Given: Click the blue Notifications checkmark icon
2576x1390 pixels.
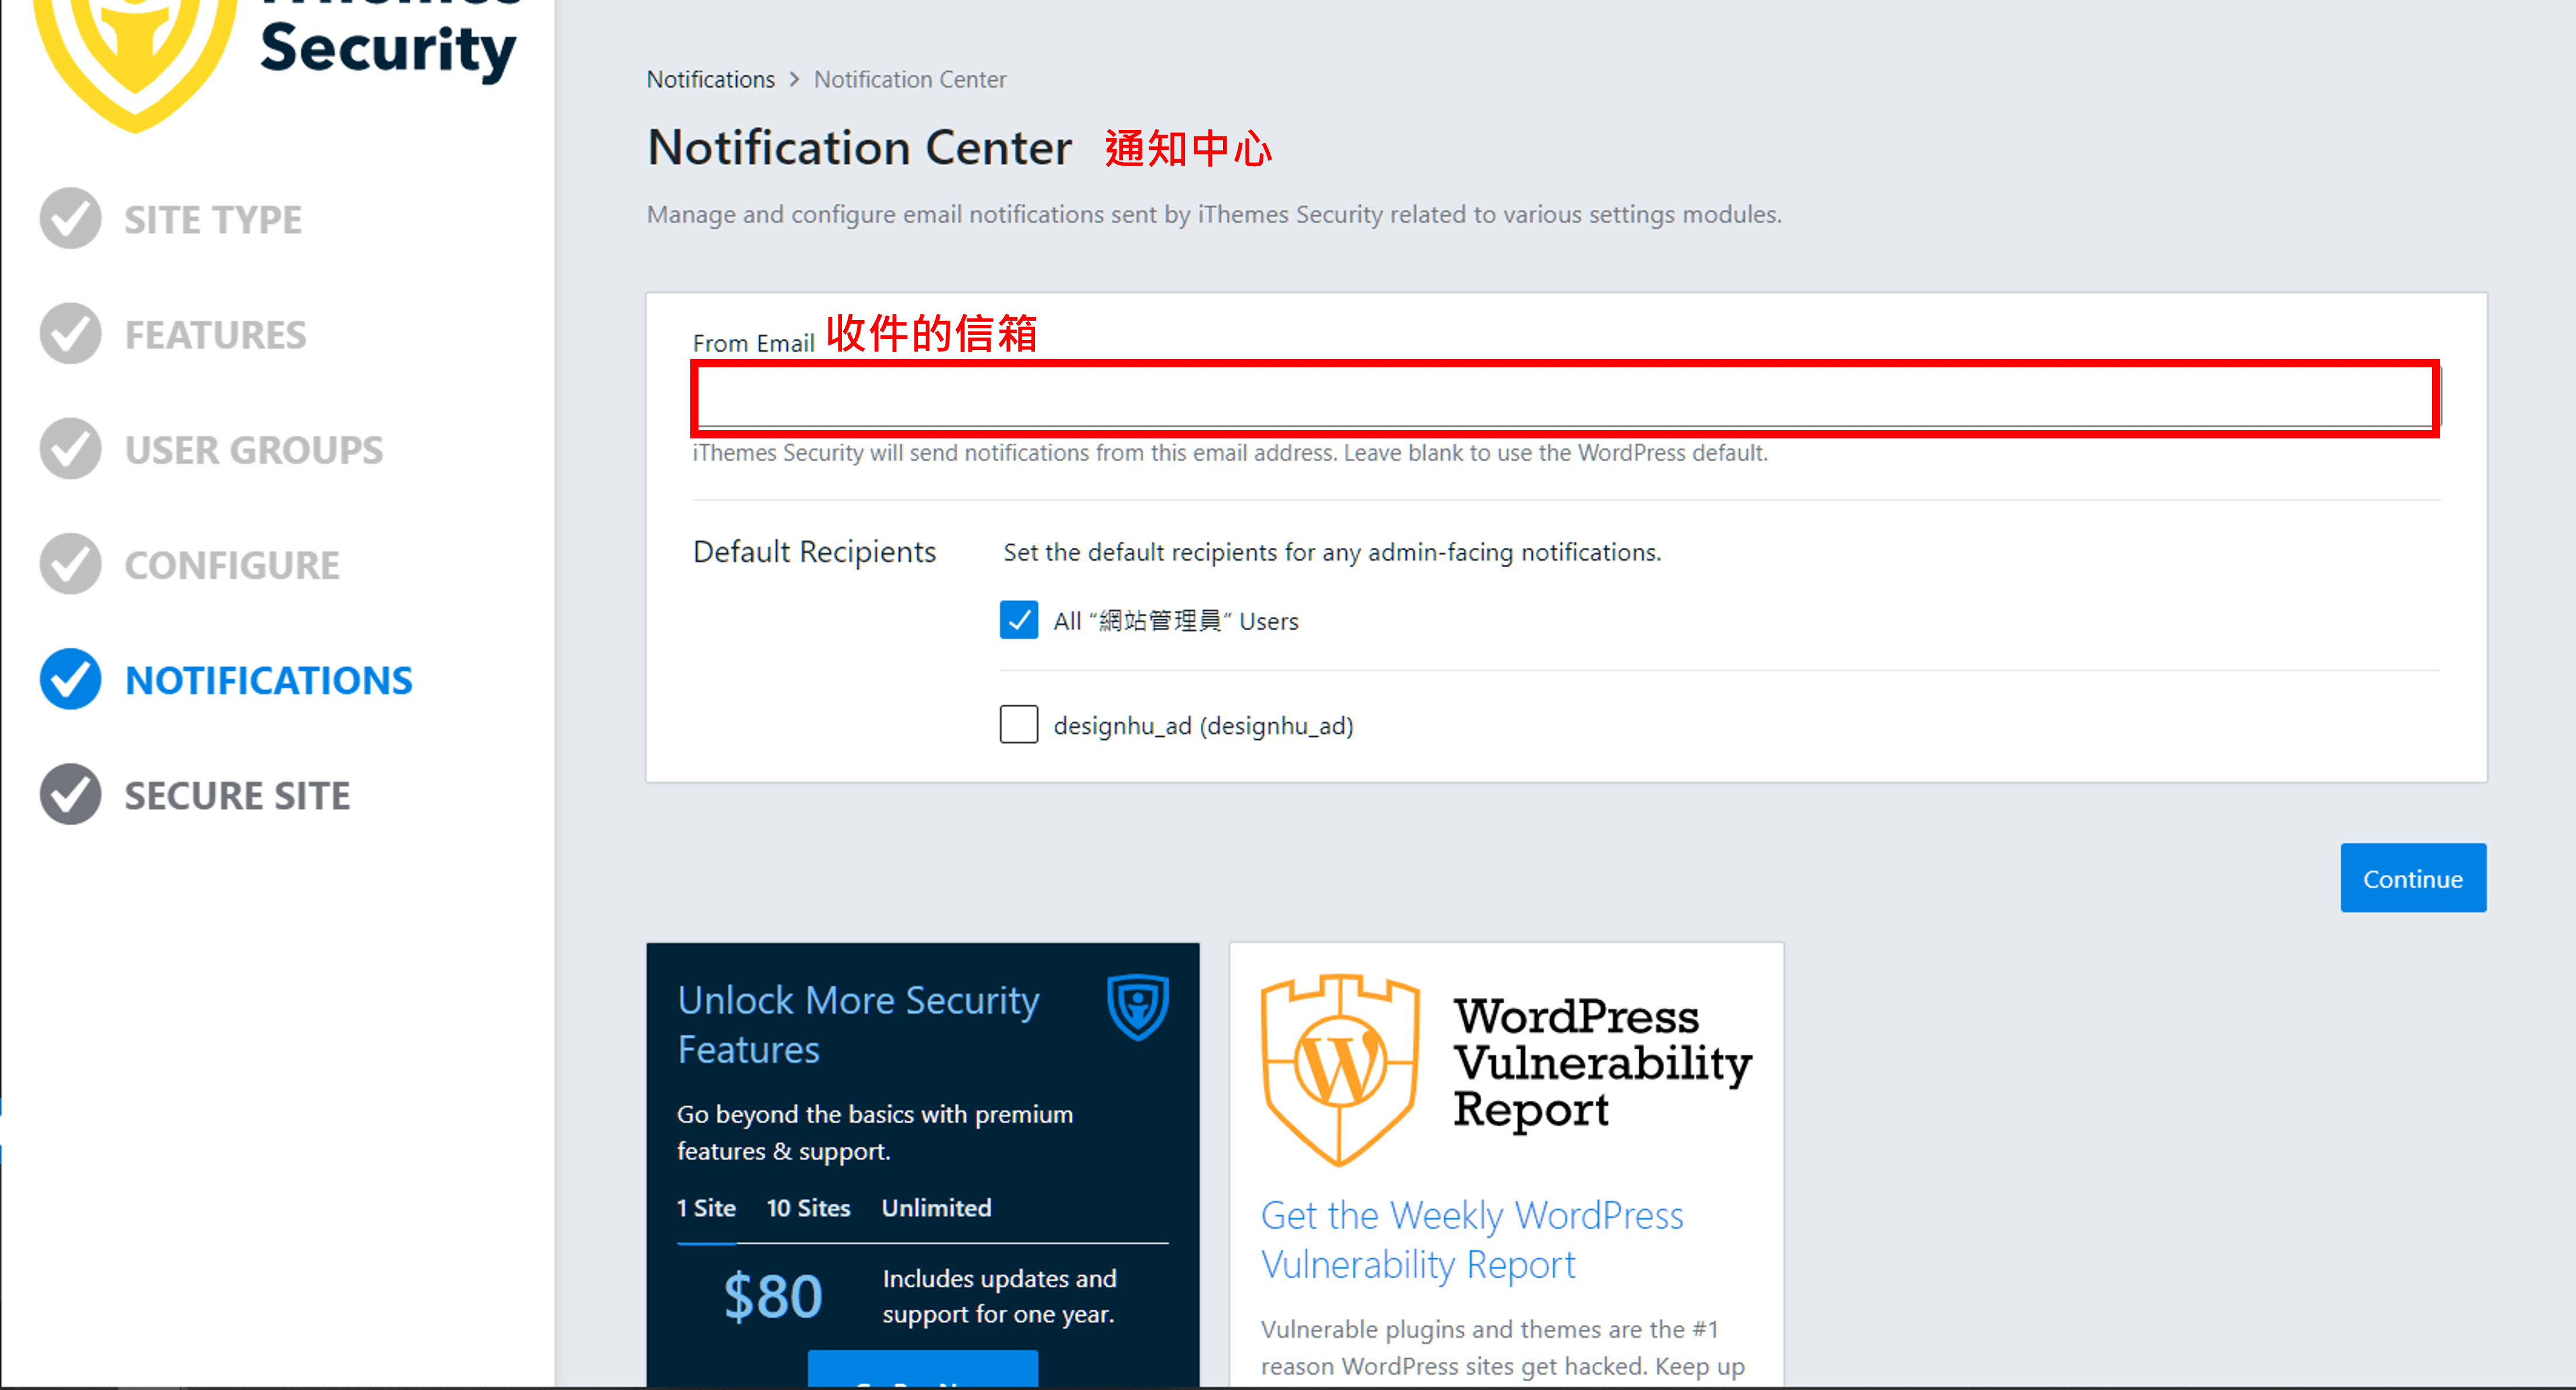Looking at the screenshot, I should point(70,679).
